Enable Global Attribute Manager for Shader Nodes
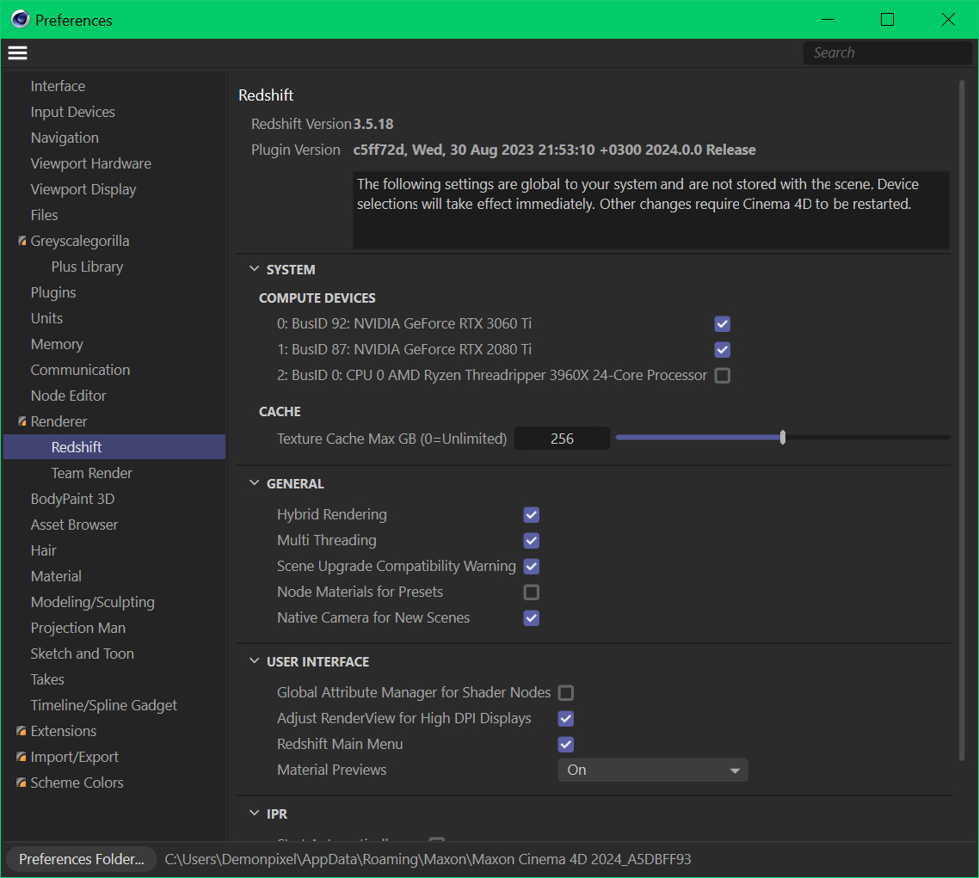Viewport: 979px width, 878px height. click(566, 692)
